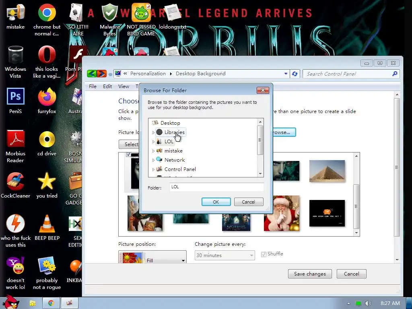Select the 'NOT PISSED BIRD GAME' icon
This screenshot has height=309, width=412.
coord(141,20)
